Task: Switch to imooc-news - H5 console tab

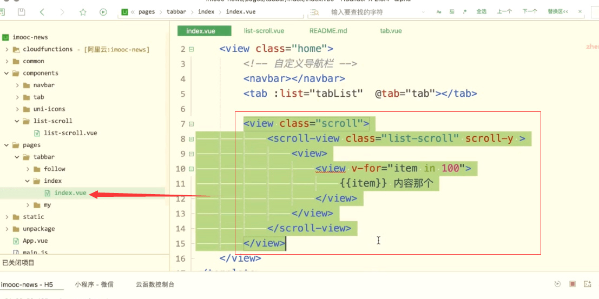Action: click(x=27, y=284)
